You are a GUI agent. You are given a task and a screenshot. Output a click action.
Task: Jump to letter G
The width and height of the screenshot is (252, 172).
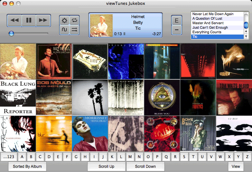click(76, 157)
